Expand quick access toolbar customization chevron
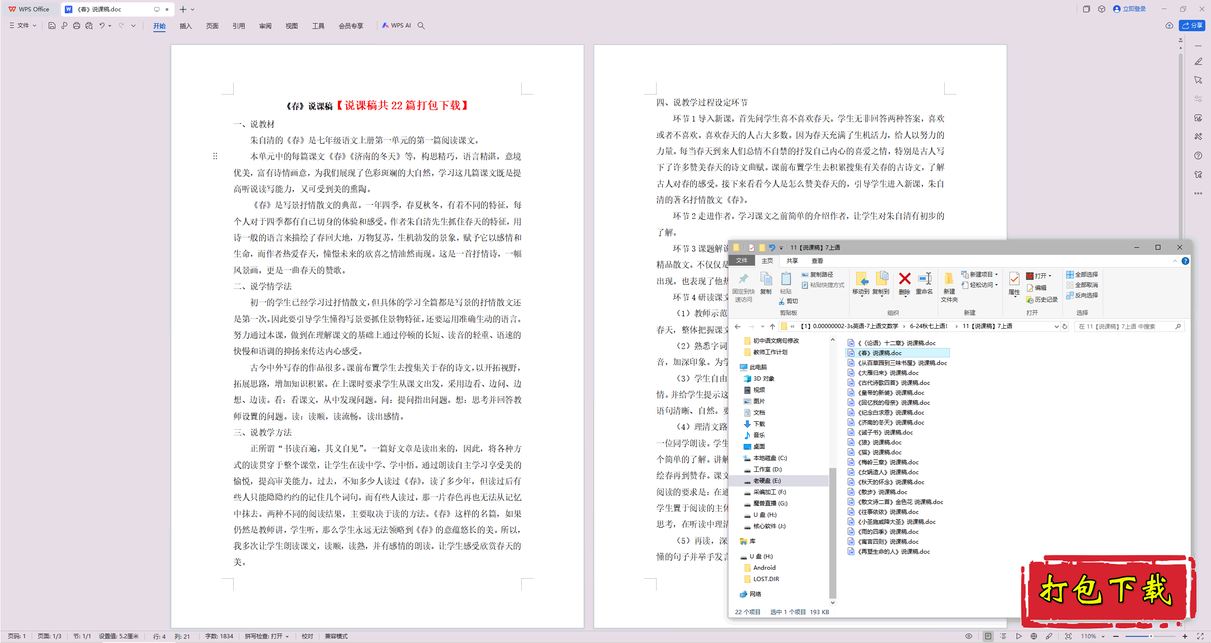 (x=133, y=26)
